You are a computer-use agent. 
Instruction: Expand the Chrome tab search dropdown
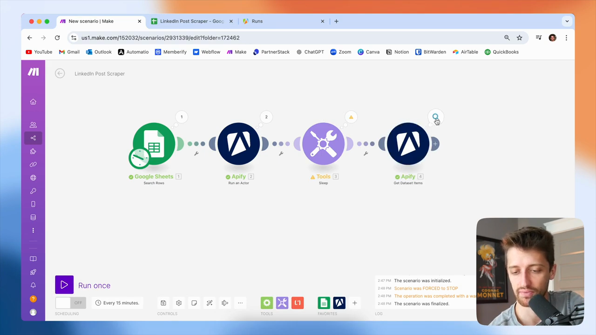567,21
